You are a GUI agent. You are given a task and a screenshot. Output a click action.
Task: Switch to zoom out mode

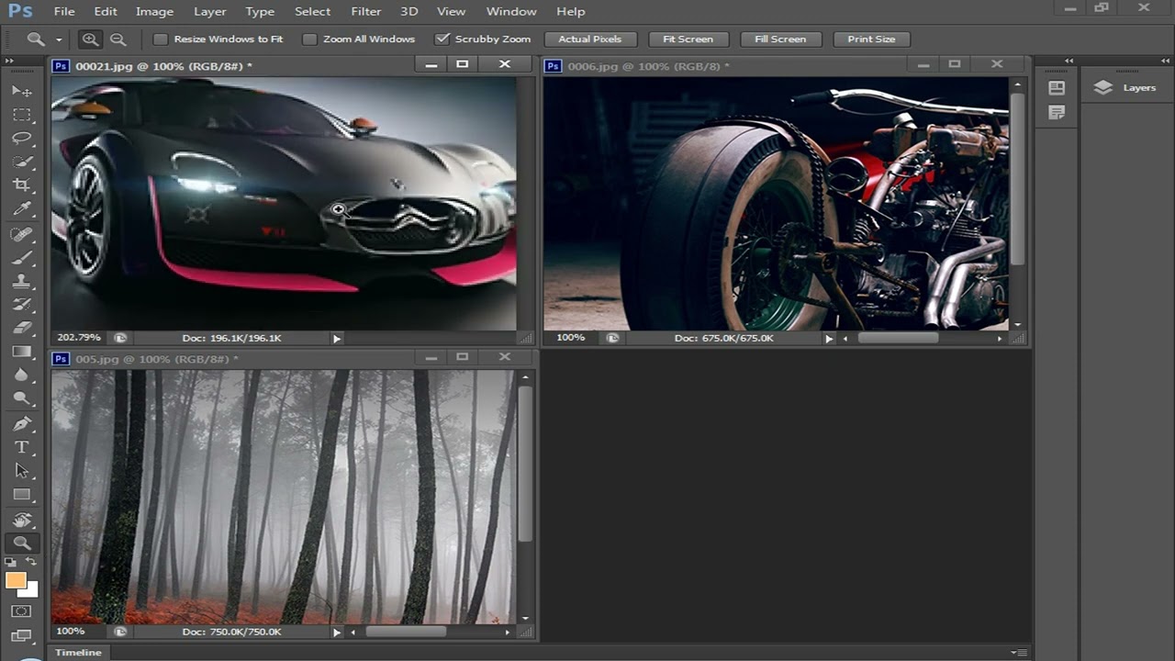click(118, 39)
